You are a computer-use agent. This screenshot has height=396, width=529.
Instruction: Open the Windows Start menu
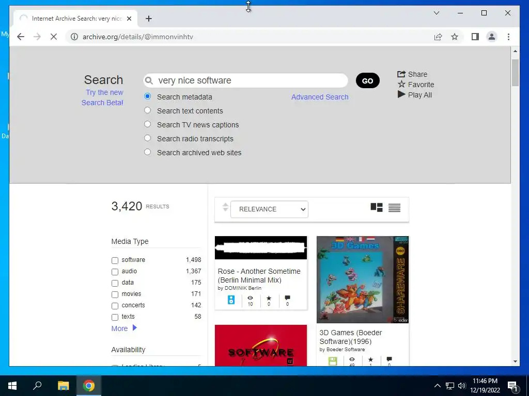tap(12, 386)
